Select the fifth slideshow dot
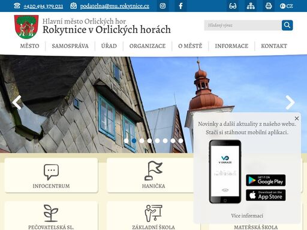The height and width of the screenshot is (230, 307). [x=158, y=141]
